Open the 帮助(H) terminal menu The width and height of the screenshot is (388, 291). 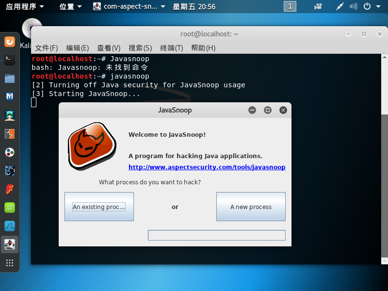[203, 48]
